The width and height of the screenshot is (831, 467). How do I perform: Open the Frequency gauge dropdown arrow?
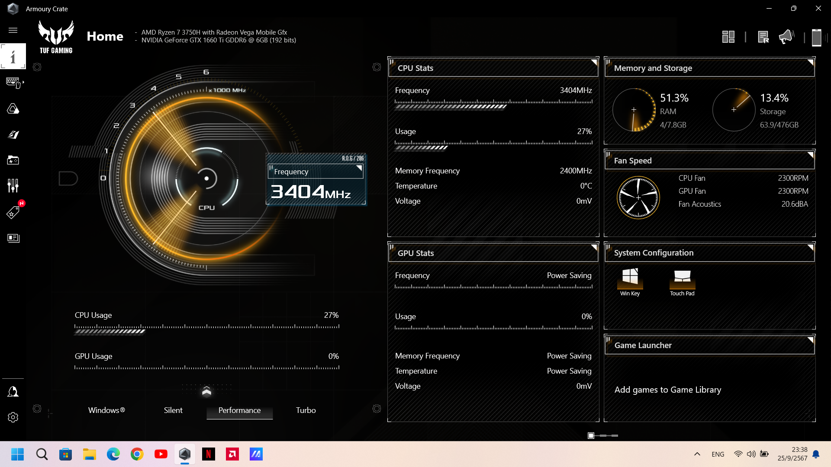[x=359, y=168]
